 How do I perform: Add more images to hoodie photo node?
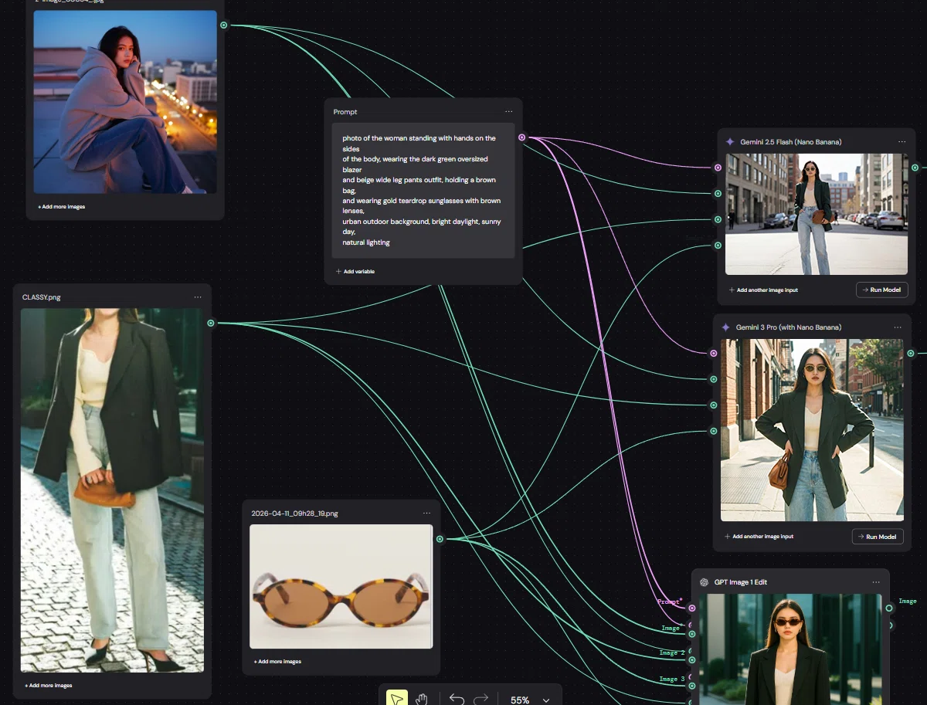click(61, 207)
